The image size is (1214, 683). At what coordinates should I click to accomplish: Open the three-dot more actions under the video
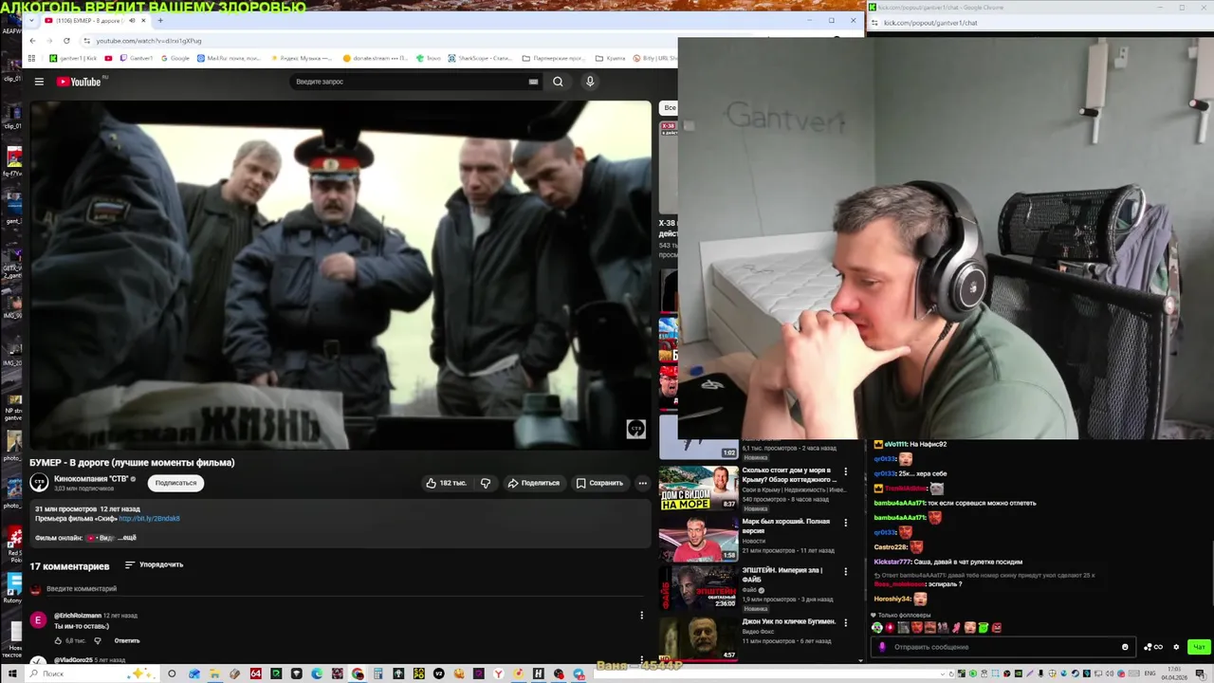click(642, 483)
